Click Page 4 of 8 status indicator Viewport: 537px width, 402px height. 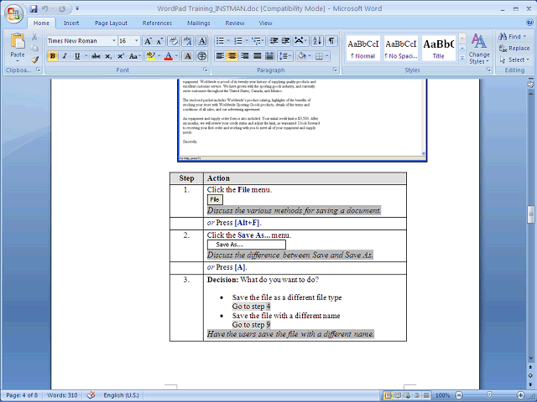click(22, 395)
